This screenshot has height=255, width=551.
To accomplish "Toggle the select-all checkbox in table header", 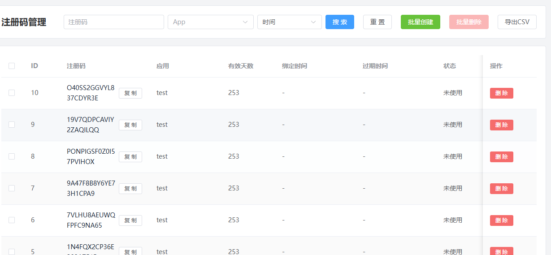I will click(12, 66).
